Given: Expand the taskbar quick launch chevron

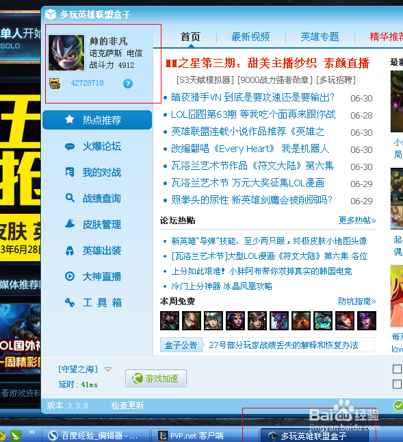Looking at the screenshot, I should 32,432.
